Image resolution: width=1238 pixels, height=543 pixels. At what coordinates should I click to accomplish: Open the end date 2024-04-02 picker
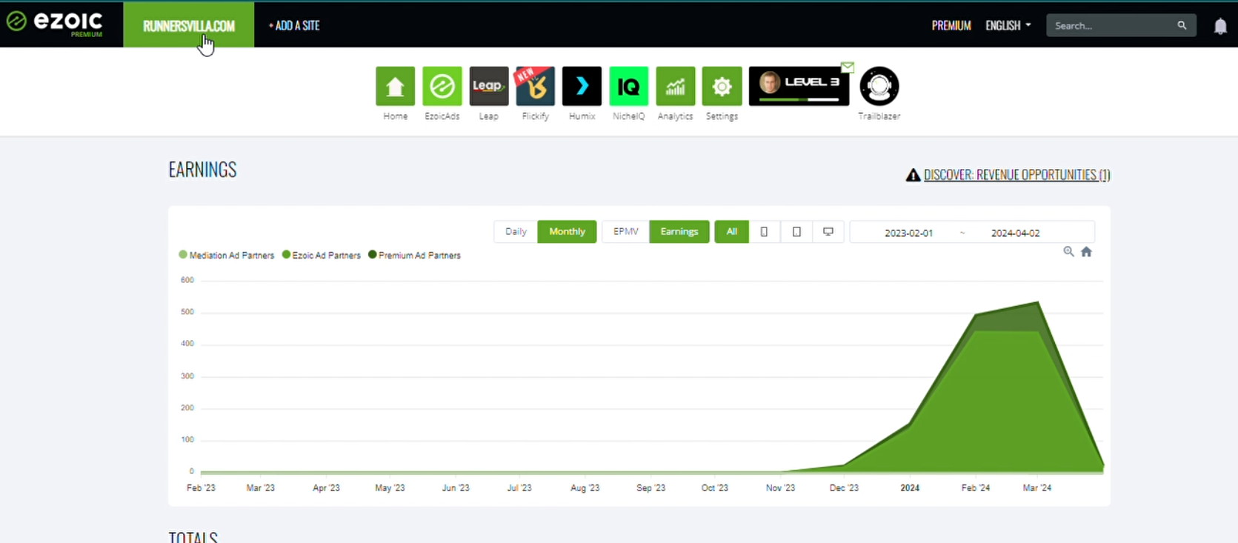click(1015, 233)
